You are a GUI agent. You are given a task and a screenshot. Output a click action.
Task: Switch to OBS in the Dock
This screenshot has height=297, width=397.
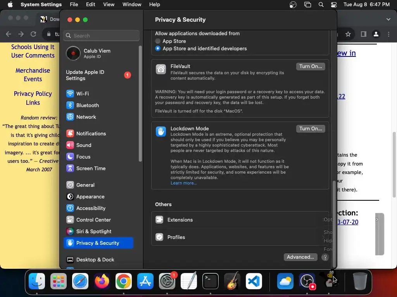pyautogui.click(x=307, y=281)
